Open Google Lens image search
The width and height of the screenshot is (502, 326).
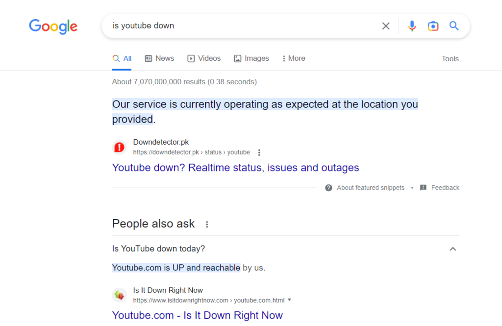(x=433, y=26)
